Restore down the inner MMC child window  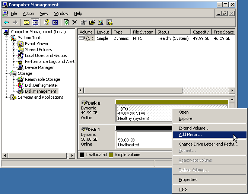[225, 14]
